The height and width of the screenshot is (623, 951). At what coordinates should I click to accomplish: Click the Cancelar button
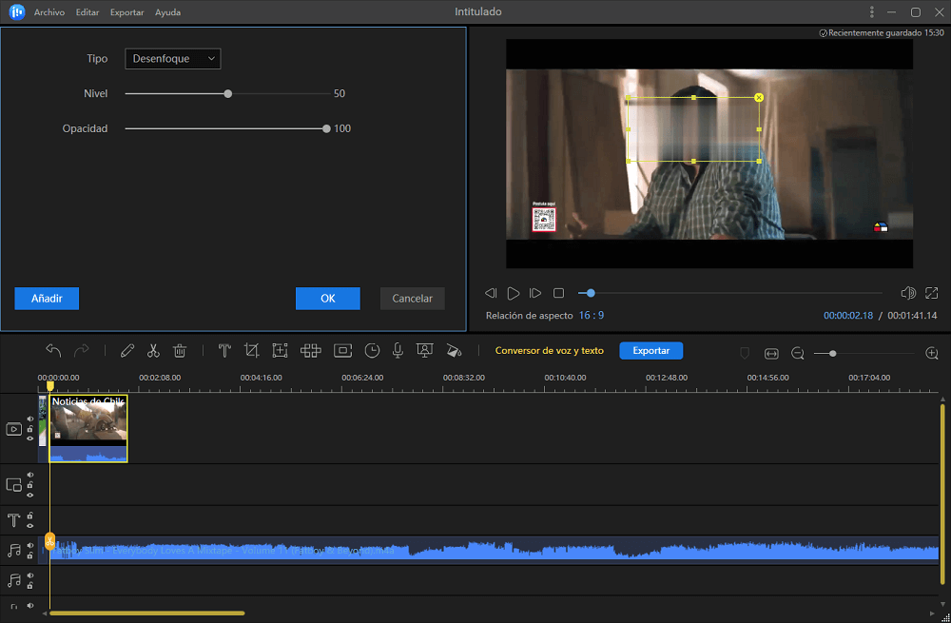[x=413, y=299]
